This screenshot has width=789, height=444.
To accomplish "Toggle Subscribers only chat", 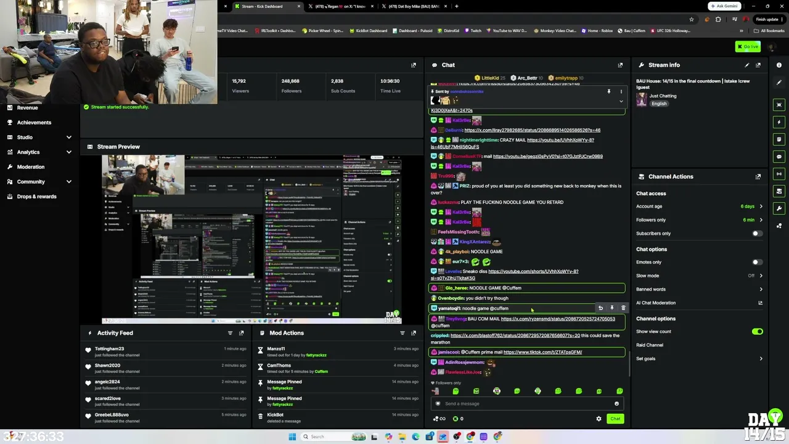I will tap(757, 234).
